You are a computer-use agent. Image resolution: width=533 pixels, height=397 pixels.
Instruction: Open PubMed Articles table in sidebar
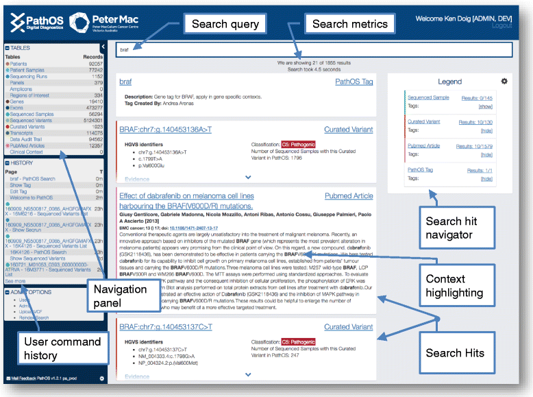(x=27, y=145)
